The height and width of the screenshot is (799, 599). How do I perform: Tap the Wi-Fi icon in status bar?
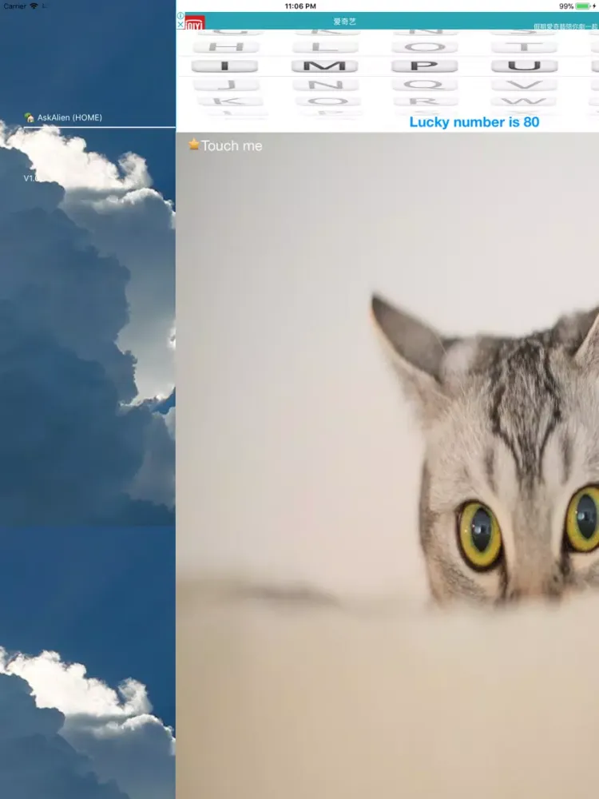click(x=34, y=6)
